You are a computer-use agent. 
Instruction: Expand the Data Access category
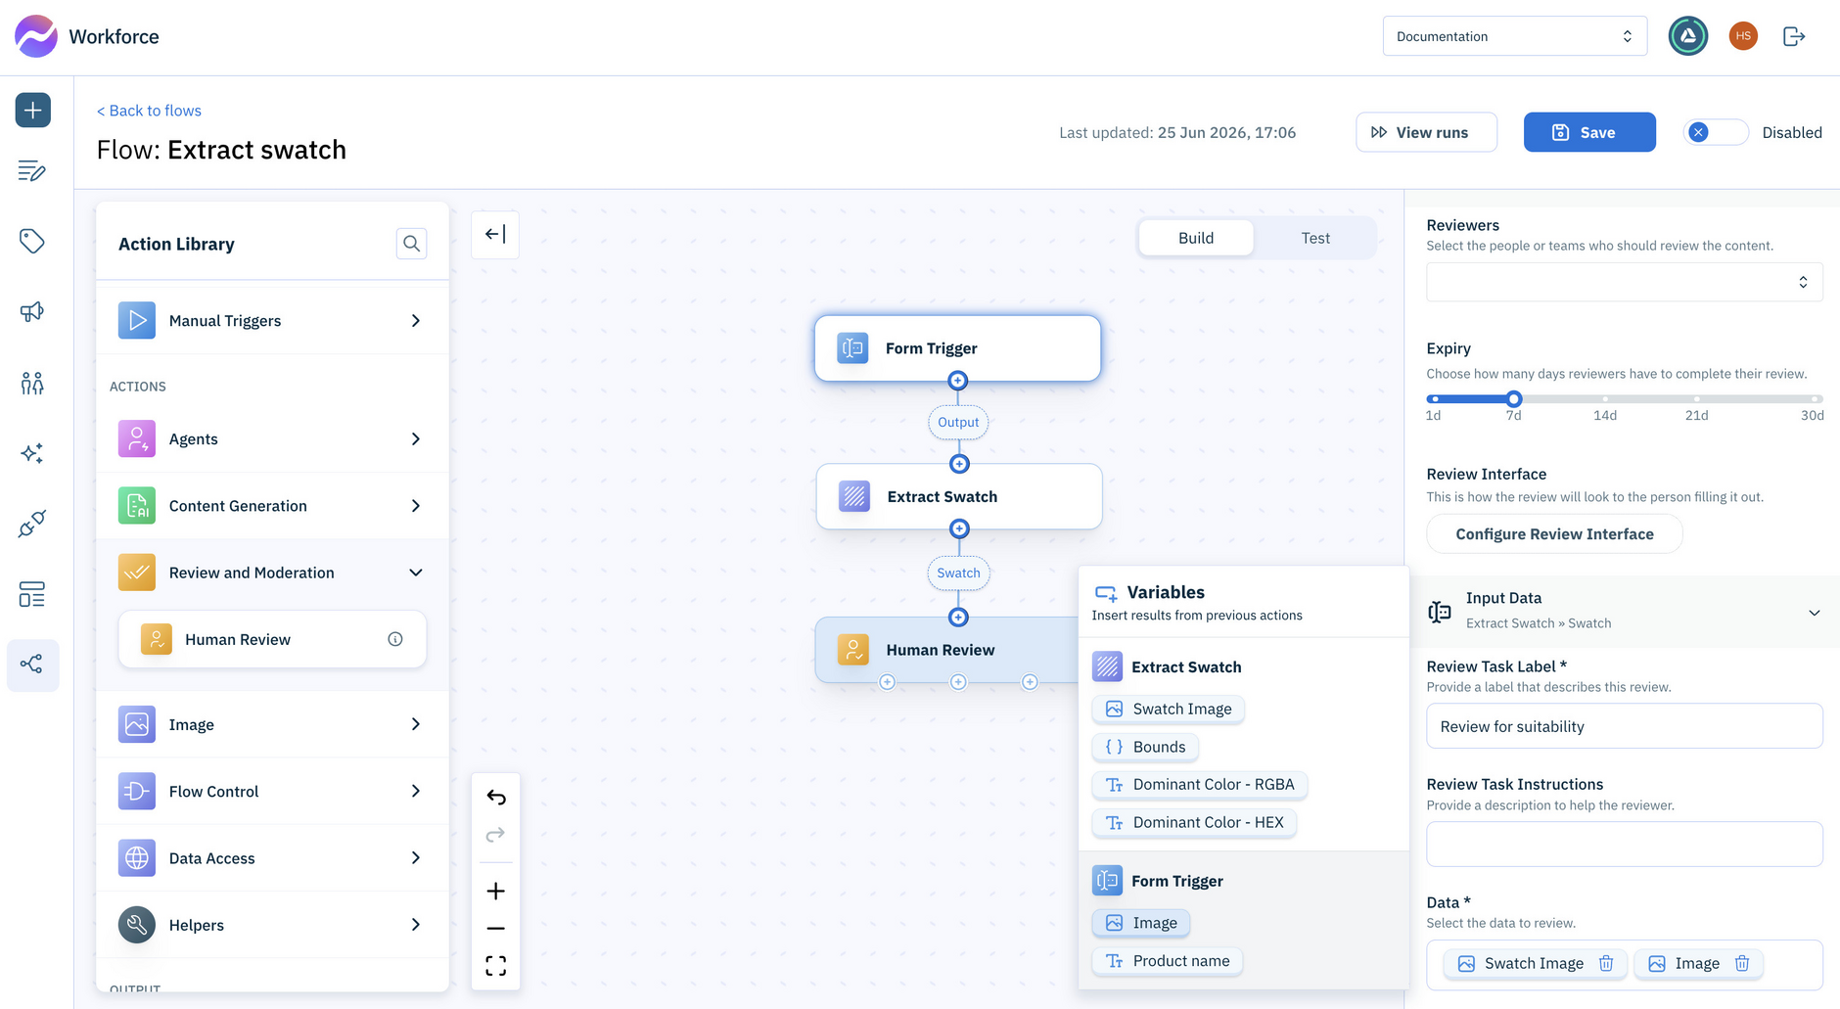pos(272,858)
